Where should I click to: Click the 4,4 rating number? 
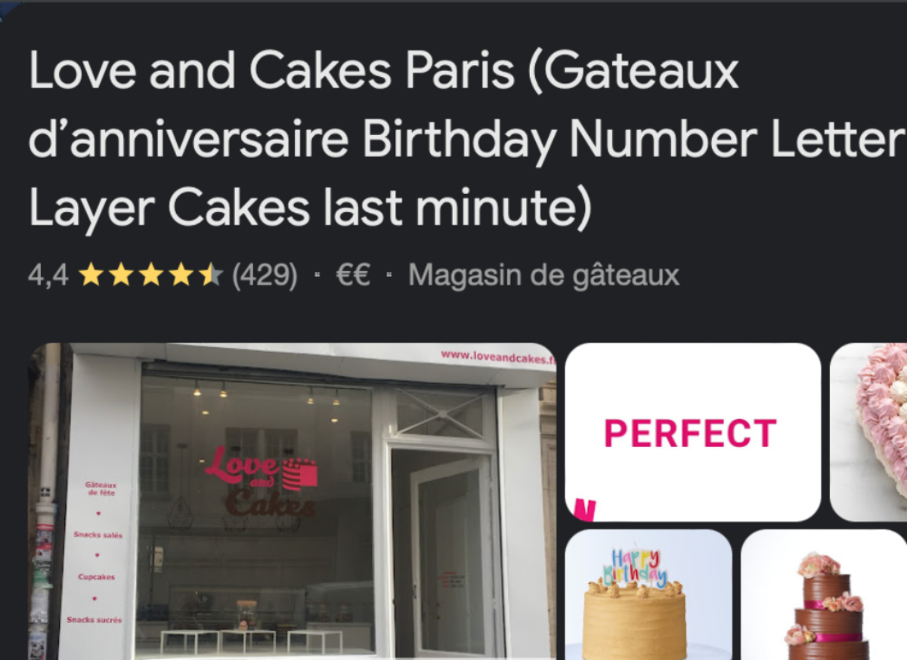pyautogui.click(x=48, y=276)
